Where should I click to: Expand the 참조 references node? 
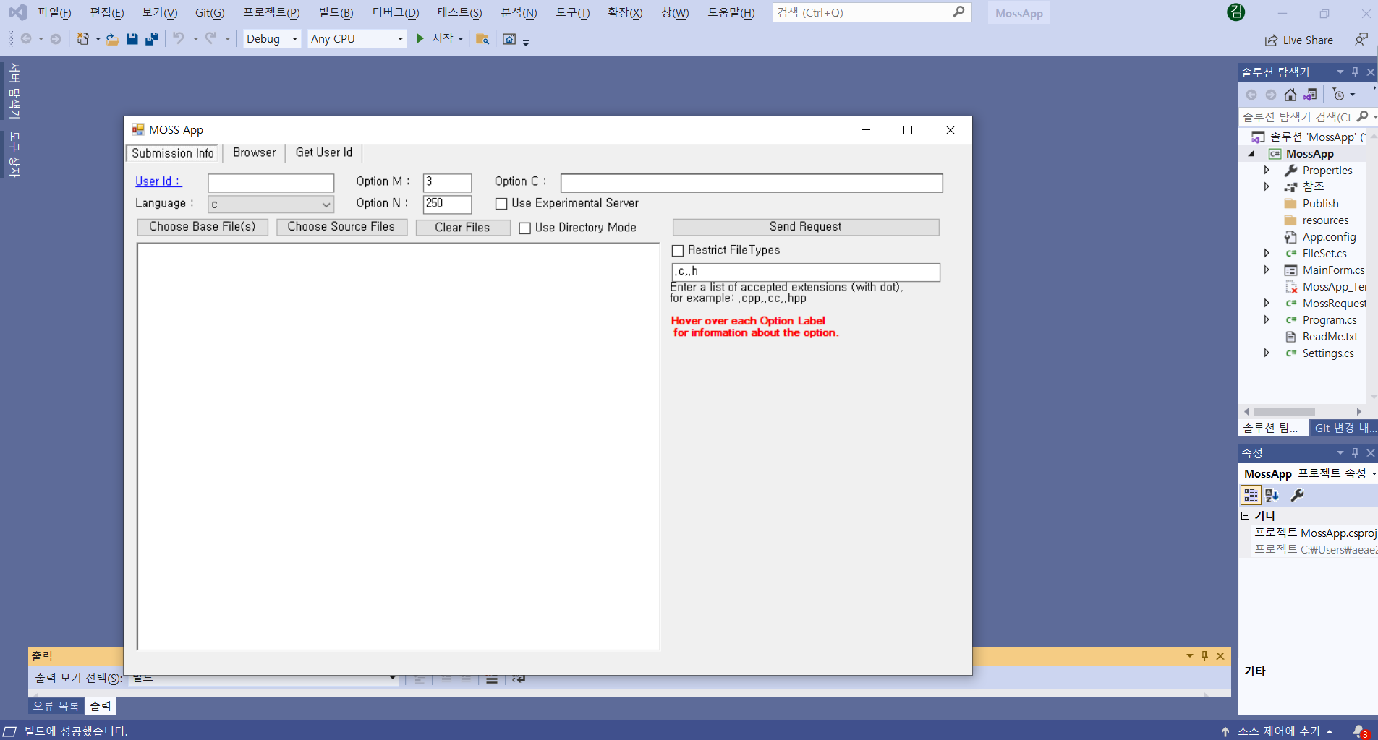1267,186
